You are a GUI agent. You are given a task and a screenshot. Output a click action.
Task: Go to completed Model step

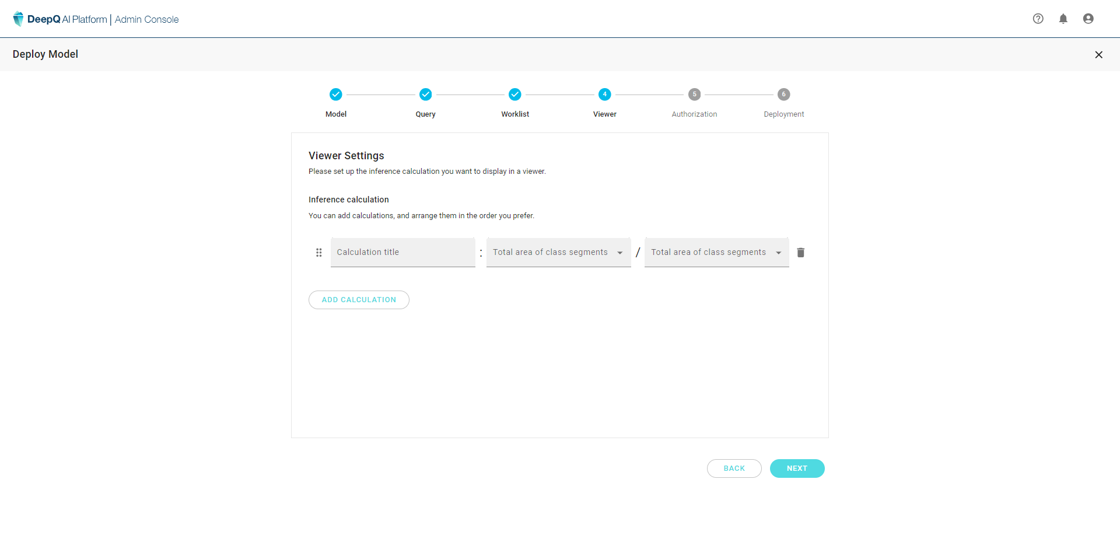click(x=336, y=95)
